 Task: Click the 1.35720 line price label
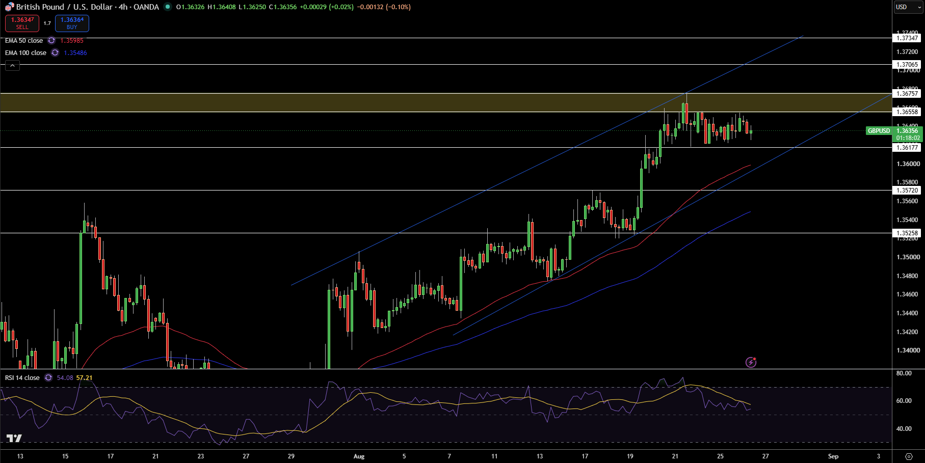[x=907, y=190]
